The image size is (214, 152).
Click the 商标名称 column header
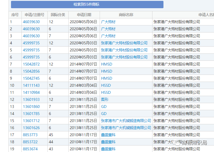click(x=126, y=15)
